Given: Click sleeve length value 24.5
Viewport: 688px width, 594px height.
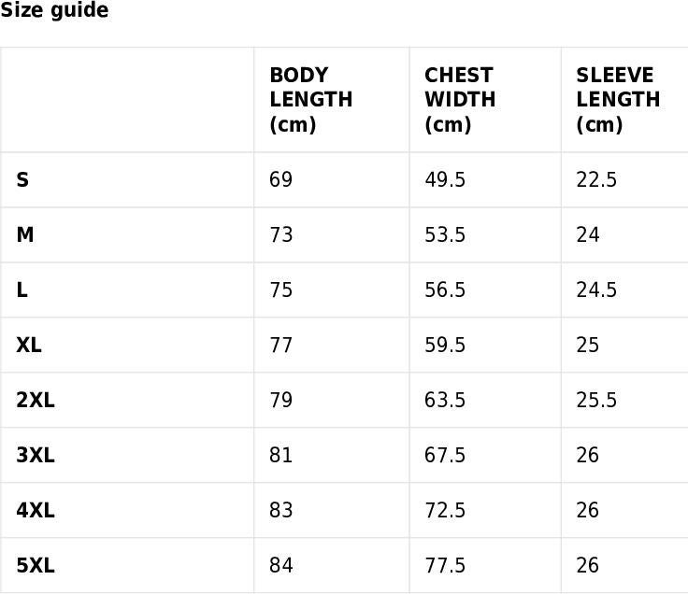Looking at the screenshot, I should coord(596,290).
